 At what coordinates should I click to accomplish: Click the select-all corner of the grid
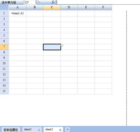click(x=4, y=7)
